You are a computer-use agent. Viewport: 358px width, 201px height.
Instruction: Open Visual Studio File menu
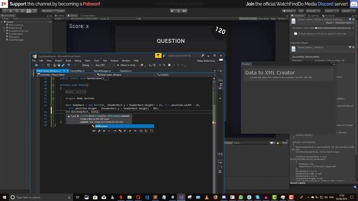point(34,61)
